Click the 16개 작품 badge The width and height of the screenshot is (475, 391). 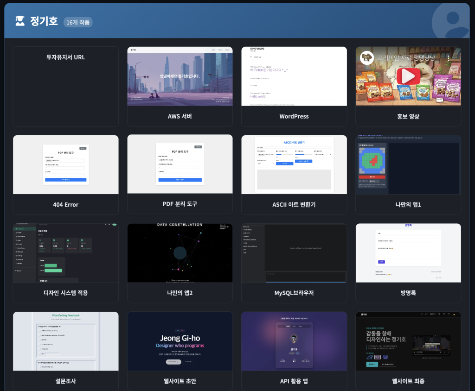[x=78, y=22]
